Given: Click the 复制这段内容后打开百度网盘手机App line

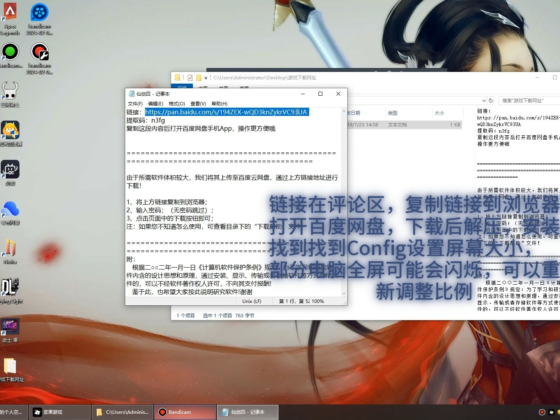Looking at the screenshot, I should pos(201,128).
